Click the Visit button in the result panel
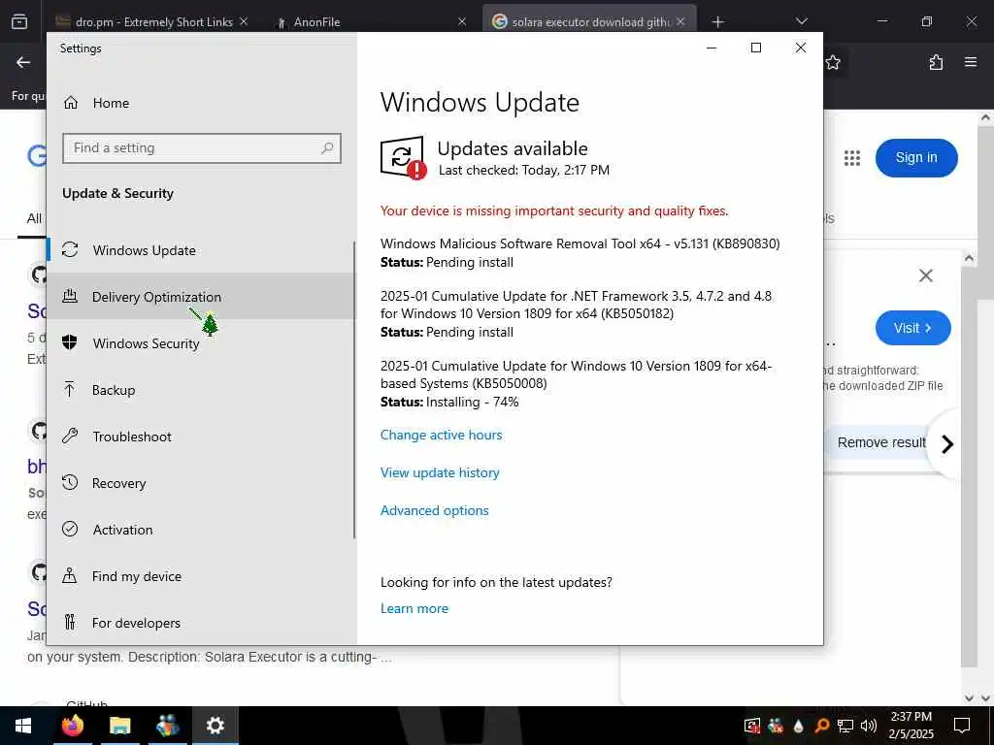The image size is (994, 745). 912,328
